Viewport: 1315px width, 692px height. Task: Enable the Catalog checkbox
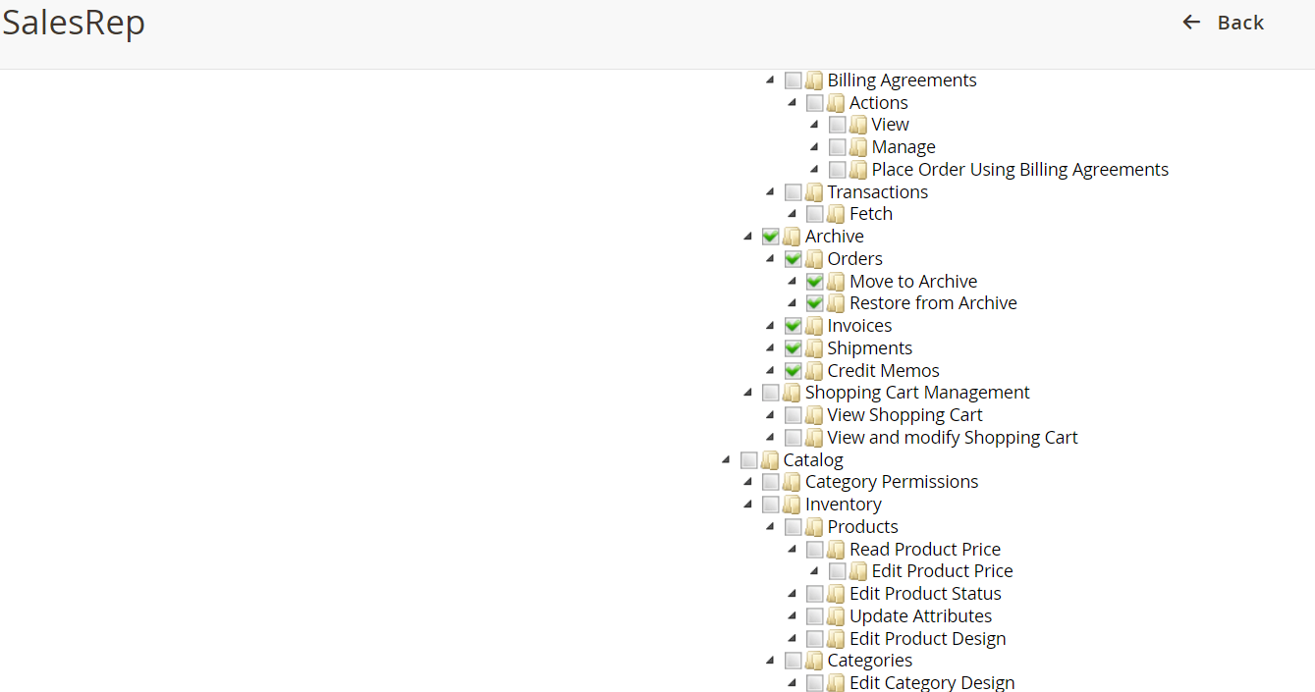click(x=749, y=460)
